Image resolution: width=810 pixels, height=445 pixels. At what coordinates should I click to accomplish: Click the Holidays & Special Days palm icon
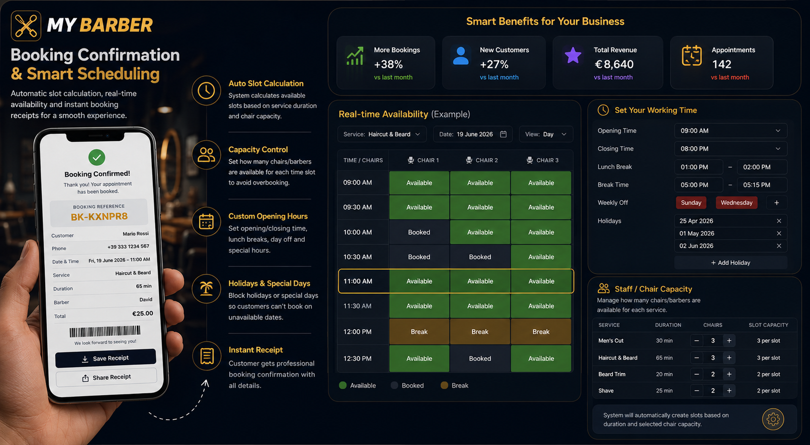point(206,289)
